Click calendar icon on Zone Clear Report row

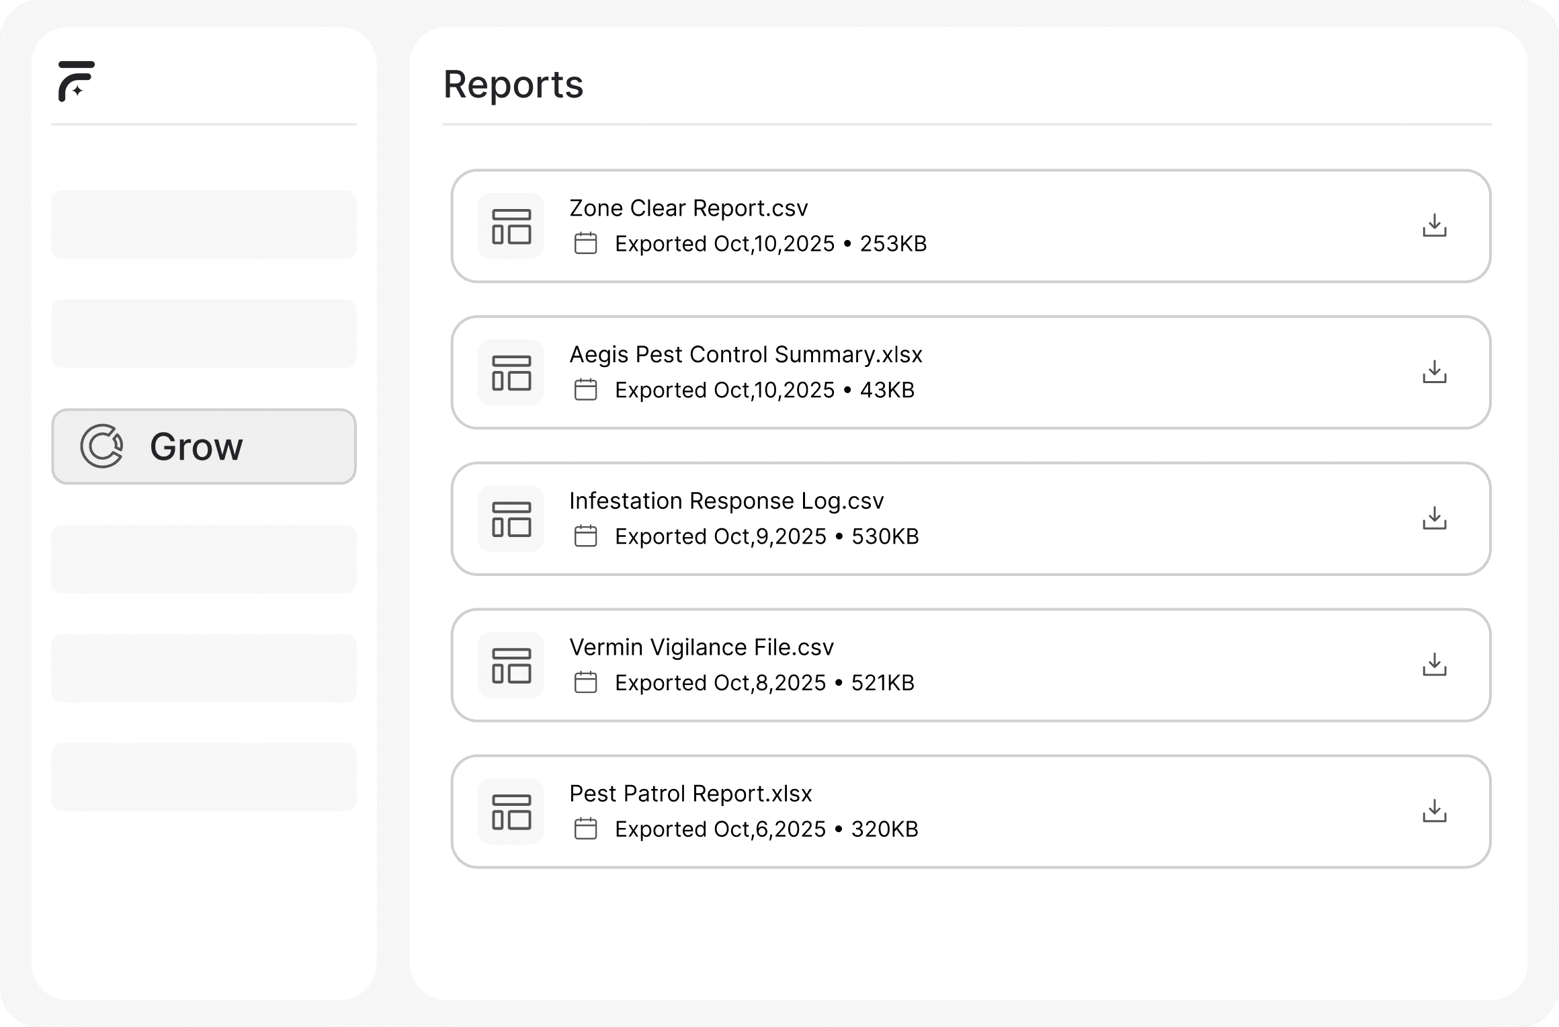coord(585,243)
